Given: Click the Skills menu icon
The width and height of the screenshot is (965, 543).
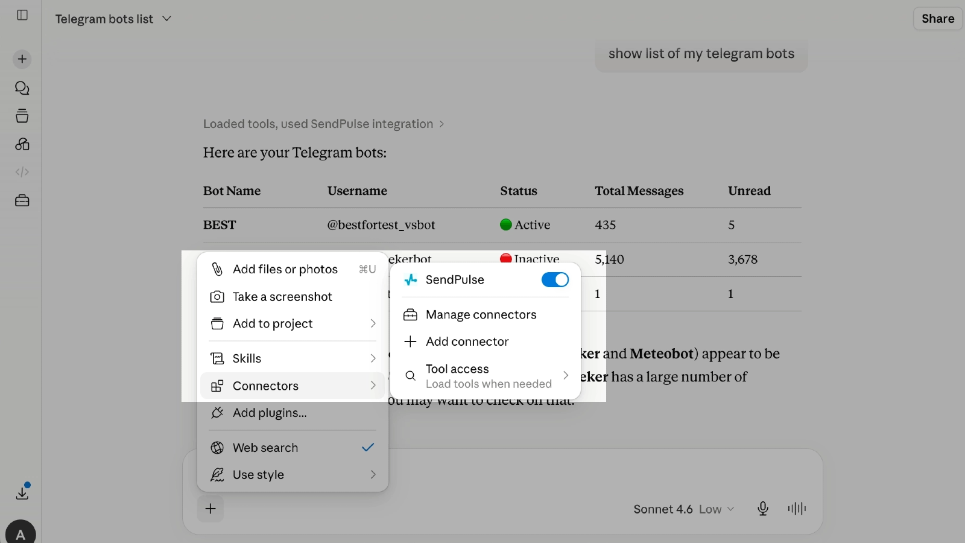Looking at the screenshot, I should pos(217,358).
